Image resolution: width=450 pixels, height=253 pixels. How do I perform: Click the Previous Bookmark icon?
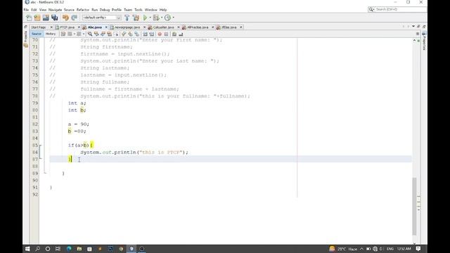point(124,34)
